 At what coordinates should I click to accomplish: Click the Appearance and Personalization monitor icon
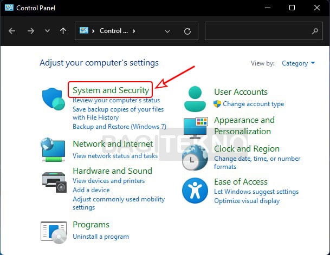(x=196, y=128)
